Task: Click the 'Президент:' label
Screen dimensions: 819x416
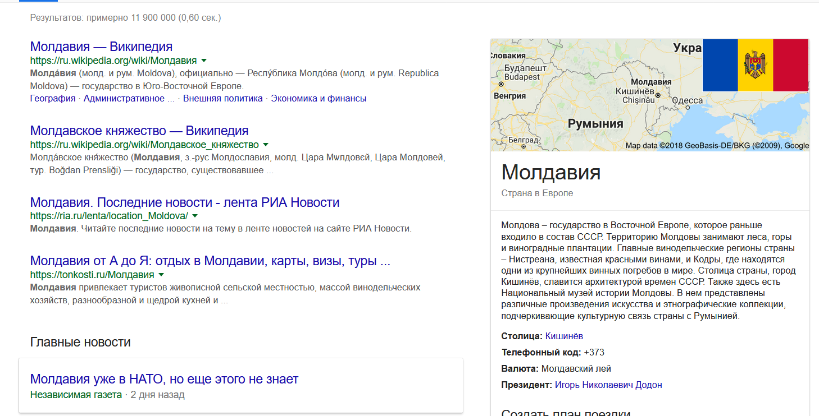Action: coord(527,385)
